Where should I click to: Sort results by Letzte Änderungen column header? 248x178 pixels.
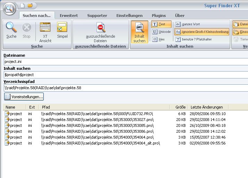pyautogui.click(x=208, y=107)
